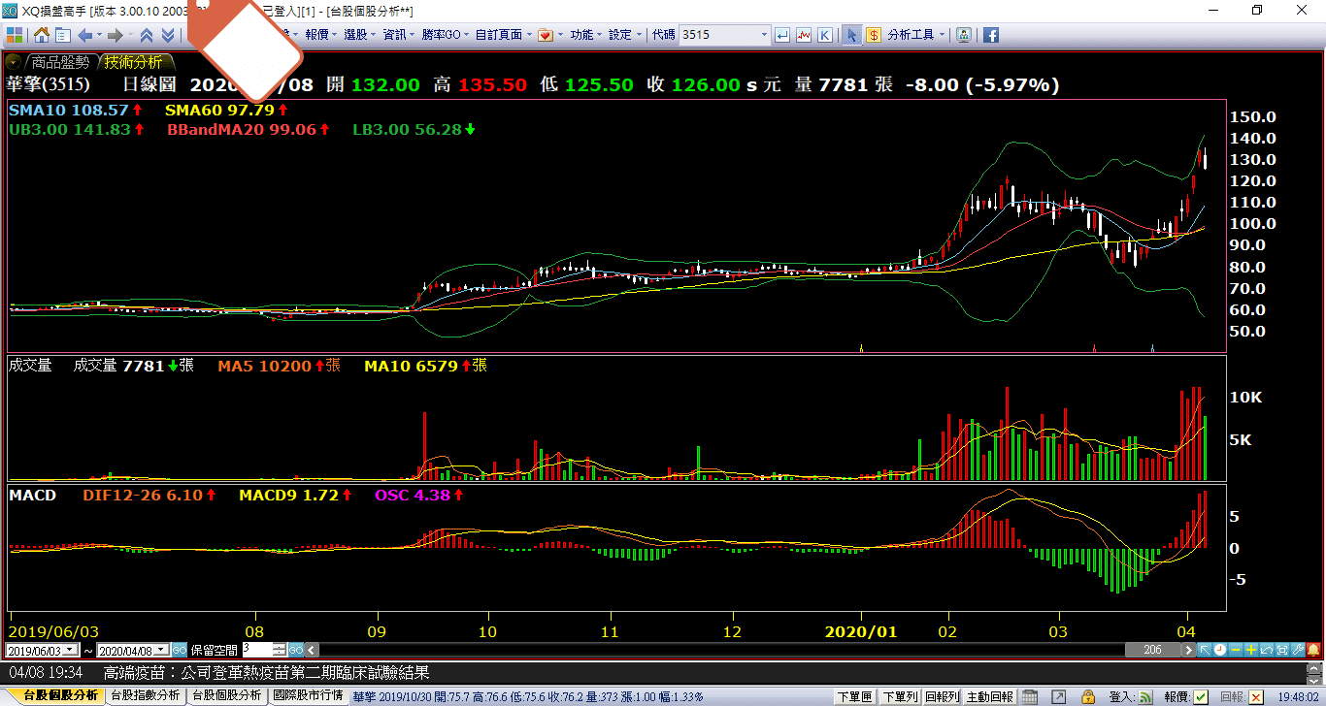The width and height of the screenshot is (1326, 706).
Task: Click the Home icon in toolbar
Action: tap(42, 35)
